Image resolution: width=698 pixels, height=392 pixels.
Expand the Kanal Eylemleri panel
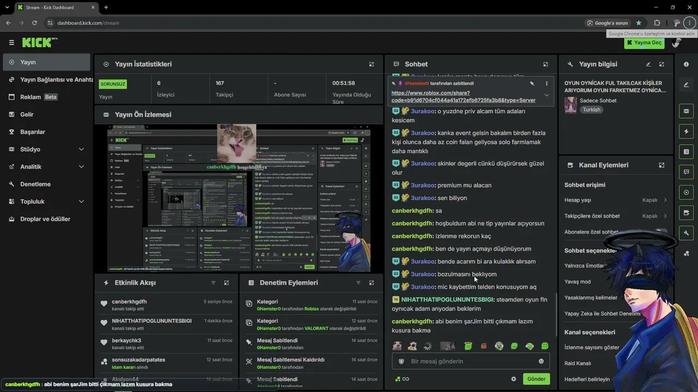point(661,165)
